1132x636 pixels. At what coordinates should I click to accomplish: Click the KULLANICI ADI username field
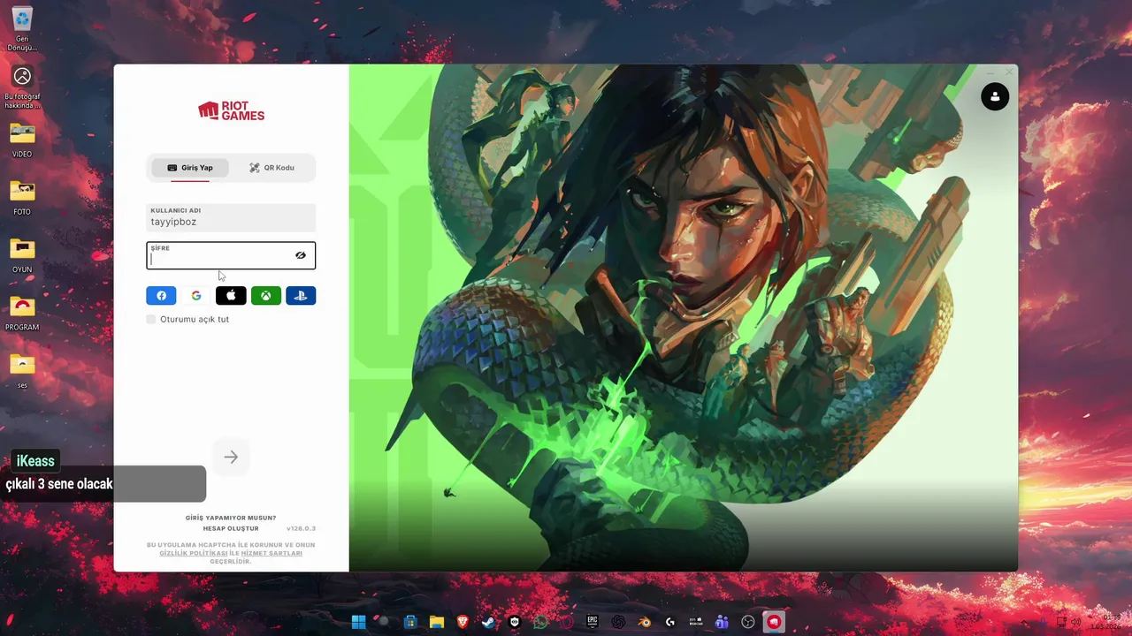[x=231, y=217]
